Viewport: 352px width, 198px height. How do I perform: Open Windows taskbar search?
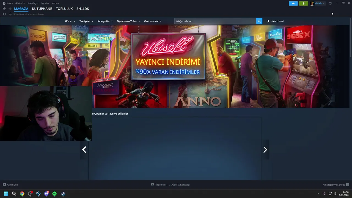(14, 194)
